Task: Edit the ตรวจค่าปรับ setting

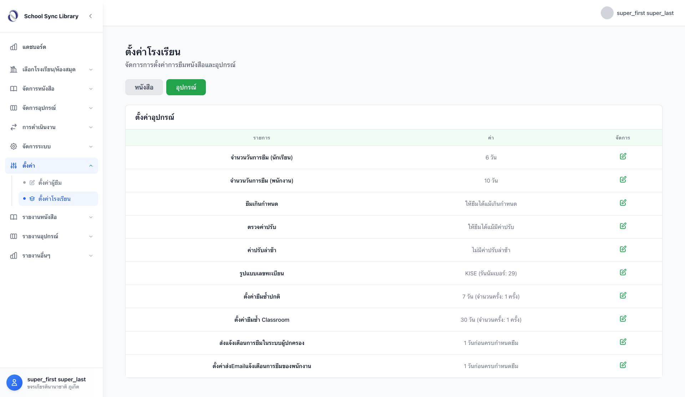Action: click(x=623, y=226)
